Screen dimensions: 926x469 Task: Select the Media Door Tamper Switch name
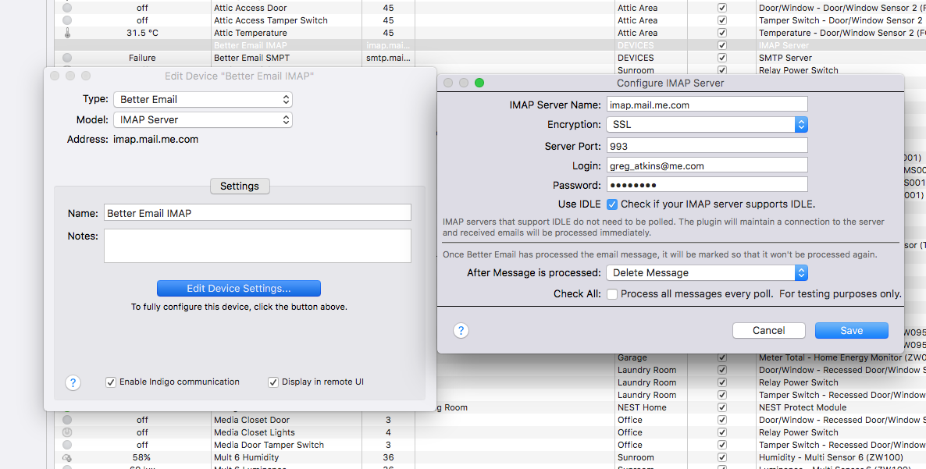pos(269,445)
